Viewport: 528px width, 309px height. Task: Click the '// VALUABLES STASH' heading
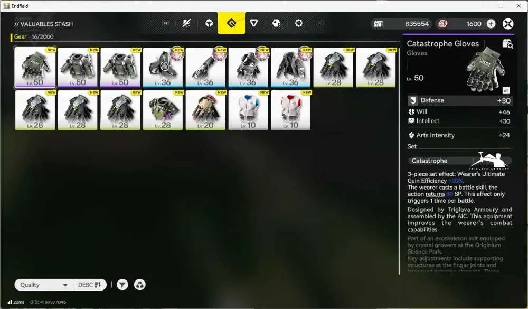point(43,24)
